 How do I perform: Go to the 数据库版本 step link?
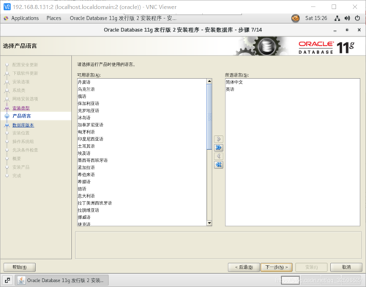[x=23, y=125]
